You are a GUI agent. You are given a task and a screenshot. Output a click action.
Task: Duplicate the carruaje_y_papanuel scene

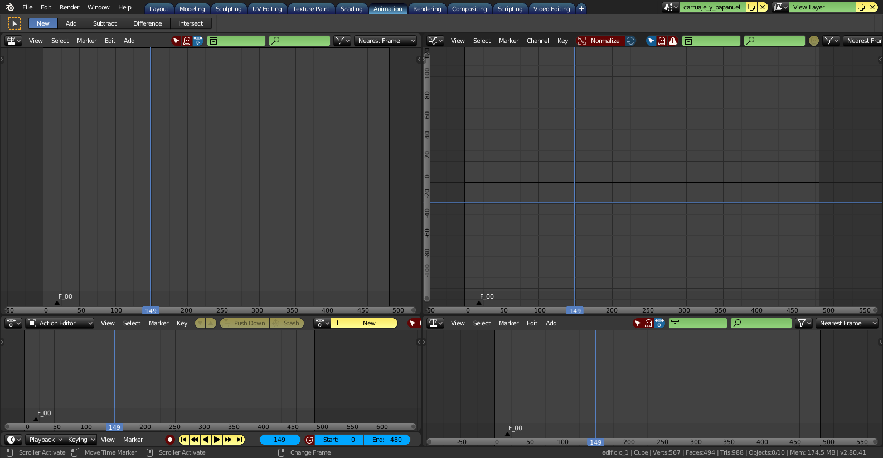(x=751, y=7)
